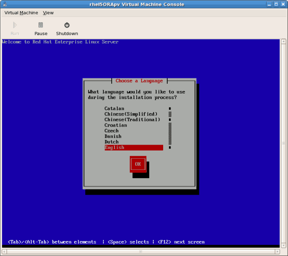Image resolution: width=288 pixels, height=256 pixels.
Task: Select Danish from the list
Action: 112,136
